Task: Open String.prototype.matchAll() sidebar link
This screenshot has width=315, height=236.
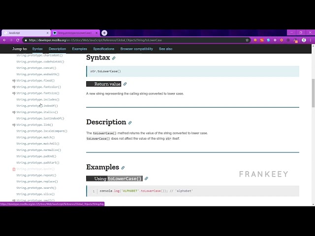Action: coord(38,144)
